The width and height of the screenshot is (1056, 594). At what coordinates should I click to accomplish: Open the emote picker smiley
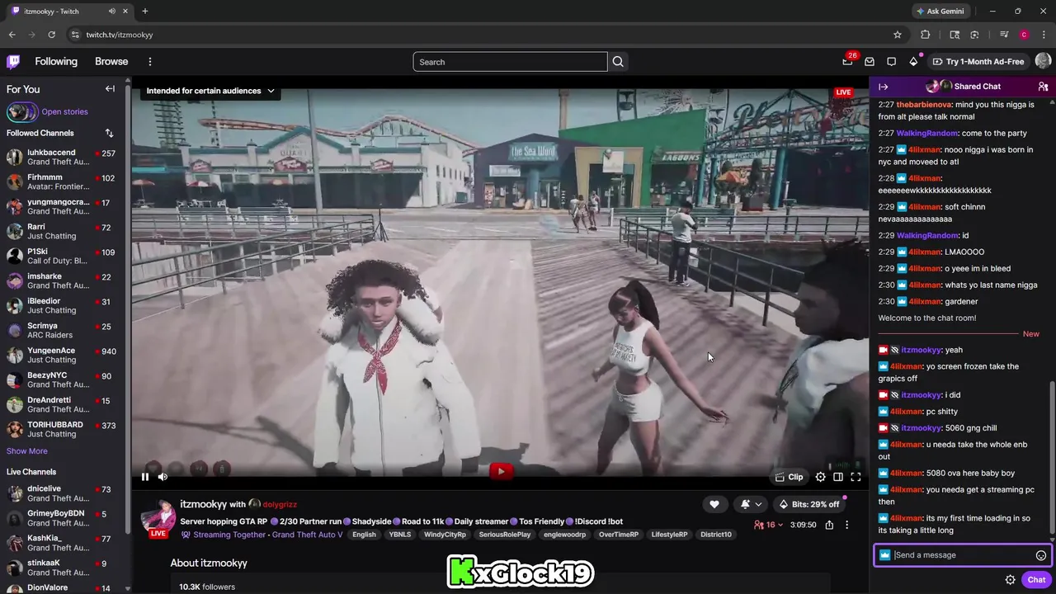click(1041, 555)
